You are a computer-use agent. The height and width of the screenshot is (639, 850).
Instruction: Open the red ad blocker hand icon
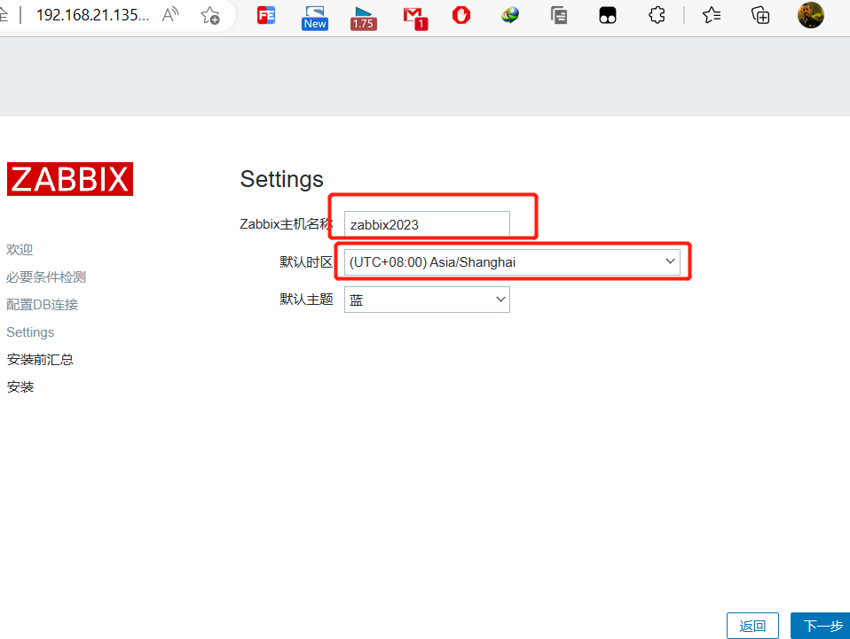tap(461, 15)
